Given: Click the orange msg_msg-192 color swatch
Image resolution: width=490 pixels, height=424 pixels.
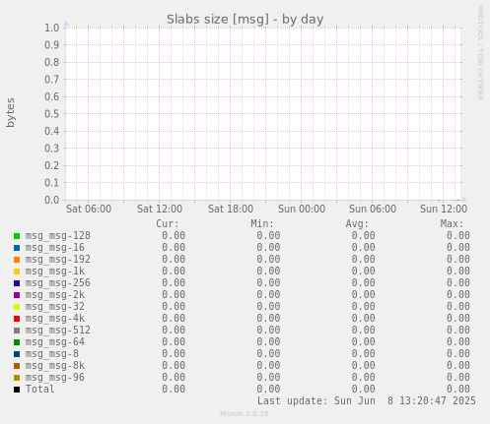Looking at the screenshot, I should (17, 260).
